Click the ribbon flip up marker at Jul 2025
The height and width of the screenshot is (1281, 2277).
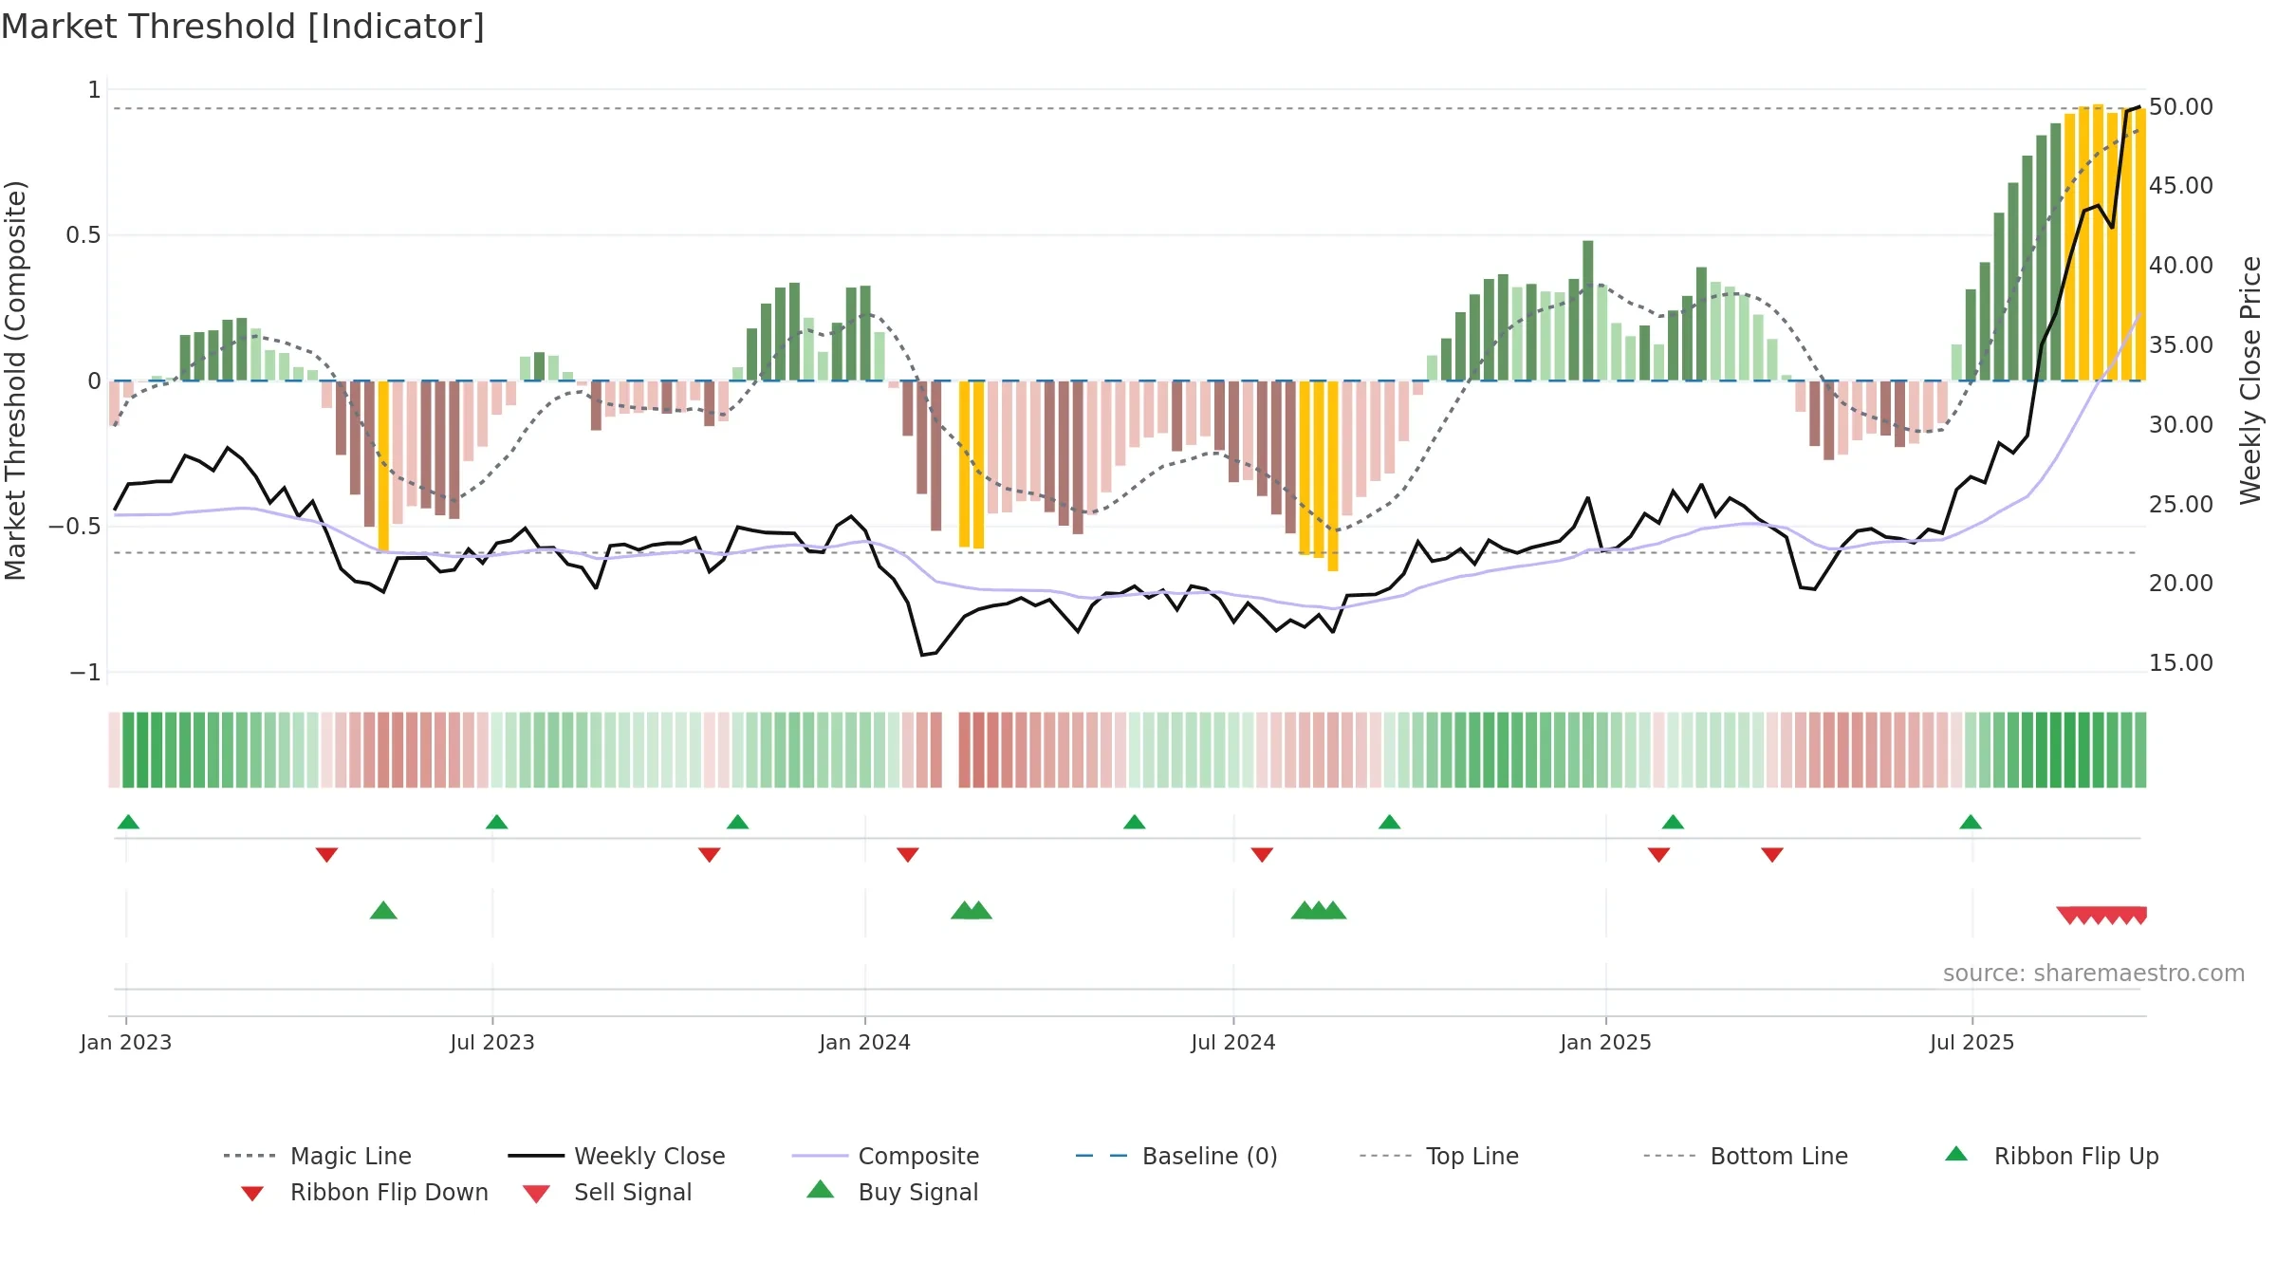click(1970, 822)
